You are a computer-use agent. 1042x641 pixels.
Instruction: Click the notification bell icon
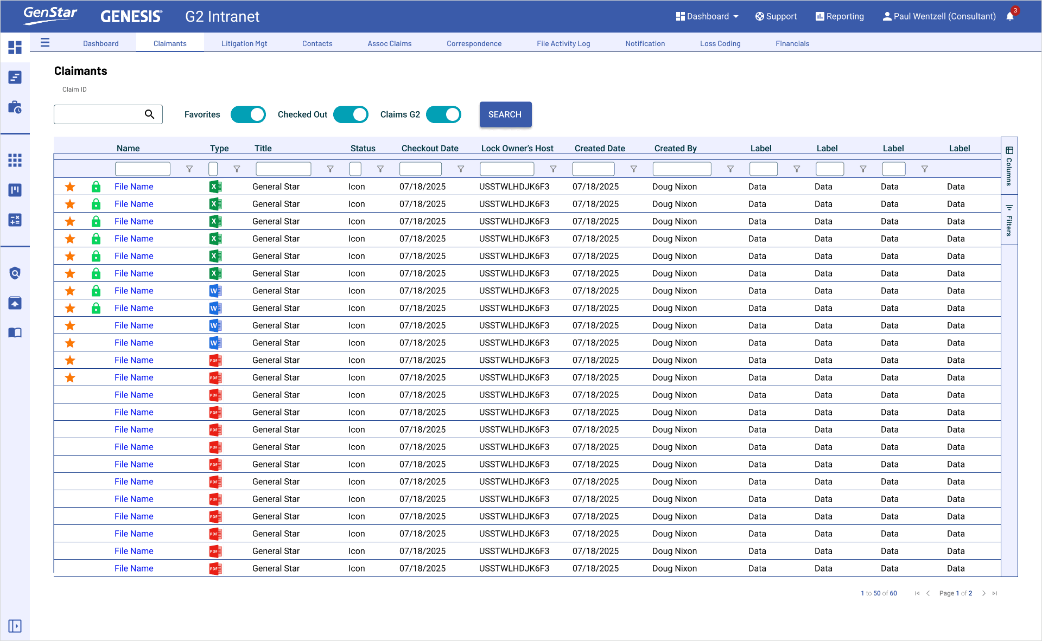[1009, 17]
